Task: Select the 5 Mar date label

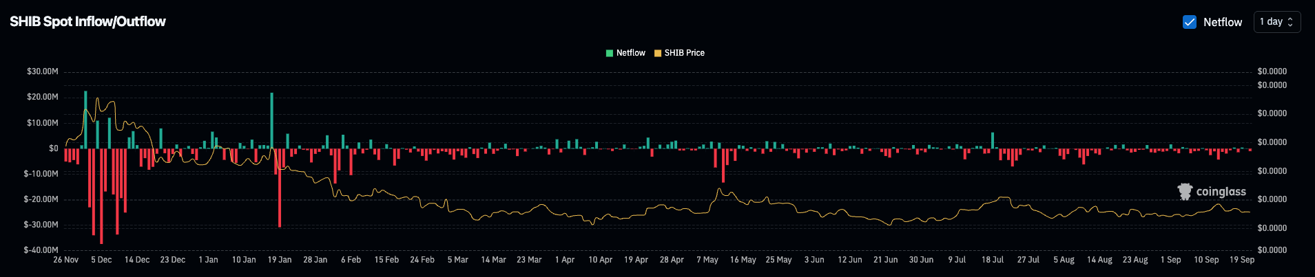Action: click(458, 260)
